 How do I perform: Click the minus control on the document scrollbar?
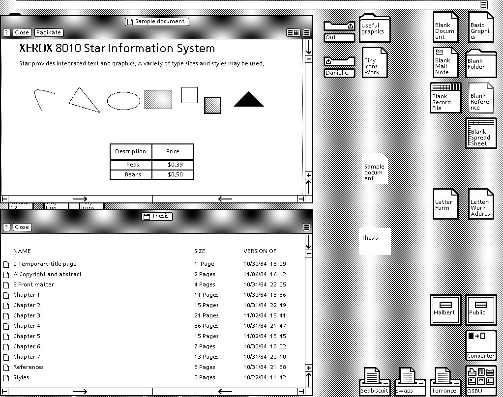(x=308, y=58)
